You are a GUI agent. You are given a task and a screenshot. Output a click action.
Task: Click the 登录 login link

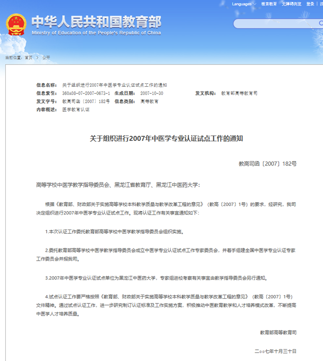pyautogui.click(x=310, y=4)
